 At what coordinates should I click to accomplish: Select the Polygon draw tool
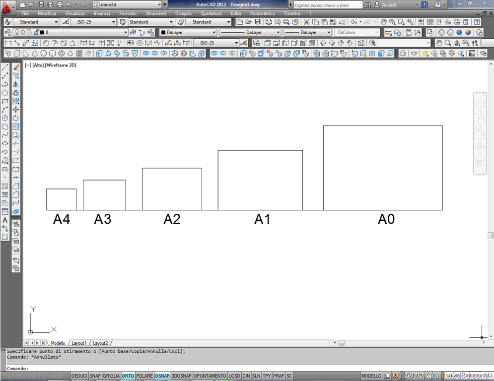[x=5, y=92]
